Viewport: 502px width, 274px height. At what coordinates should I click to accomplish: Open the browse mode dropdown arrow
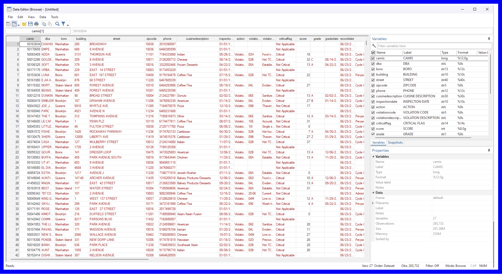point(19,25)
